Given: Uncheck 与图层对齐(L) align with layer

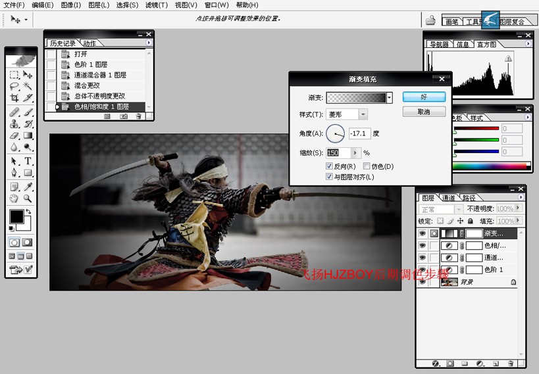Looking at the screenshot, I should (329, 177).
